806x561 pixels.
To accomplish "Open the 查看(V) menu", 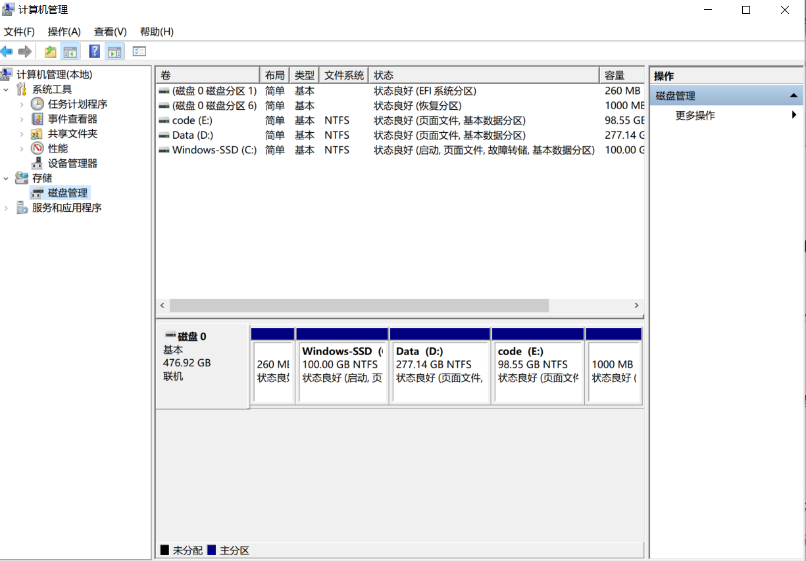I will coord(110,32).
